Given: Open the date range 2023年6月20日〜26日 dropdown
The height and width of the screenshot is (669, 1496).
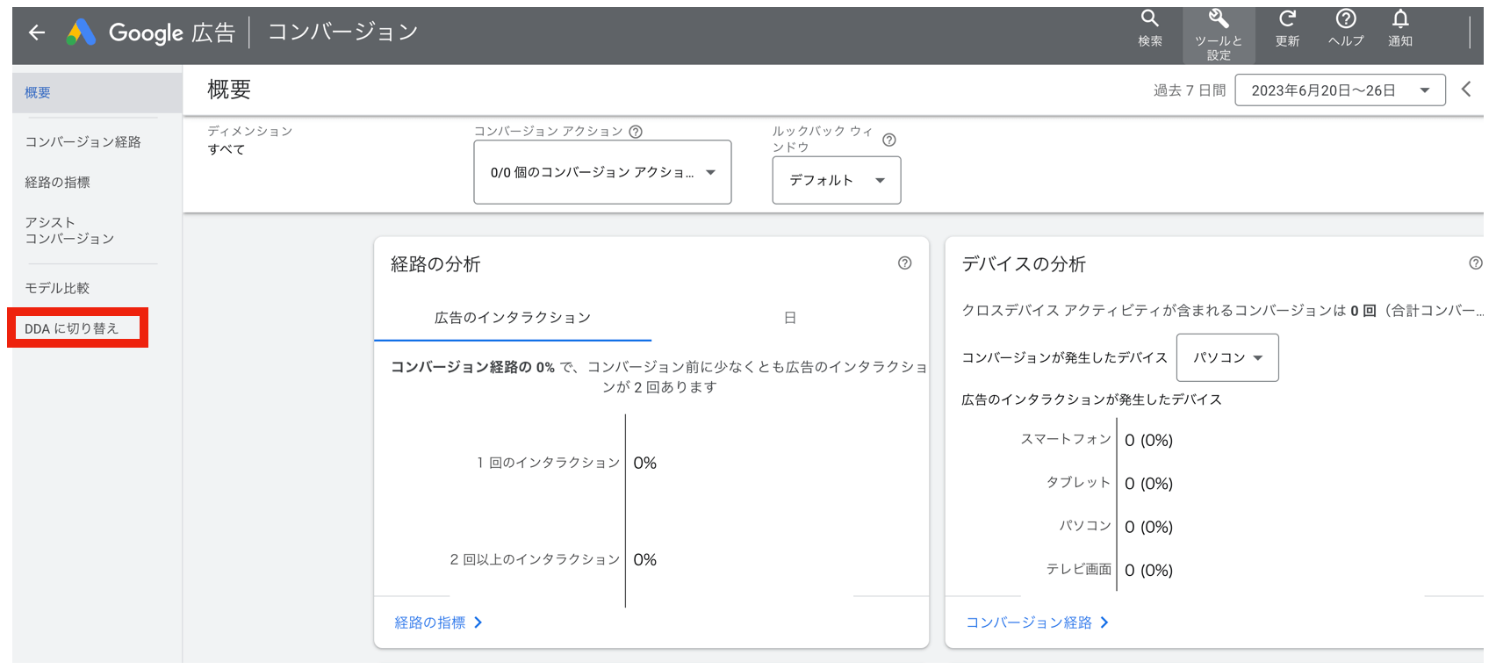Looking at the screenshot, I should (x=1340, y=90).
